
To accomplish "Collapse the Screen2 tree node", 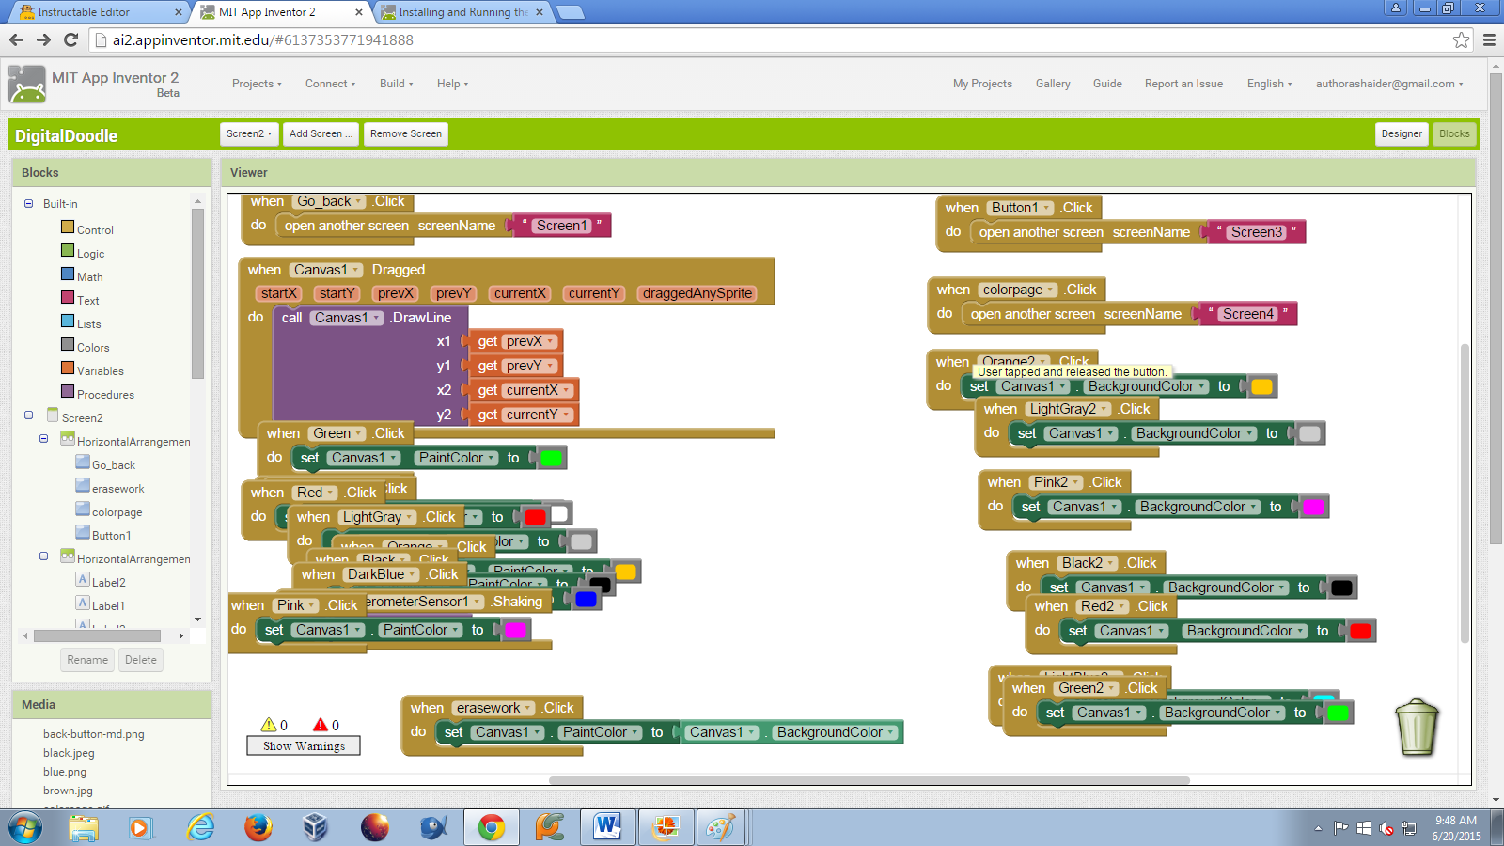I will pyautogui.click(x=28, y=415).
